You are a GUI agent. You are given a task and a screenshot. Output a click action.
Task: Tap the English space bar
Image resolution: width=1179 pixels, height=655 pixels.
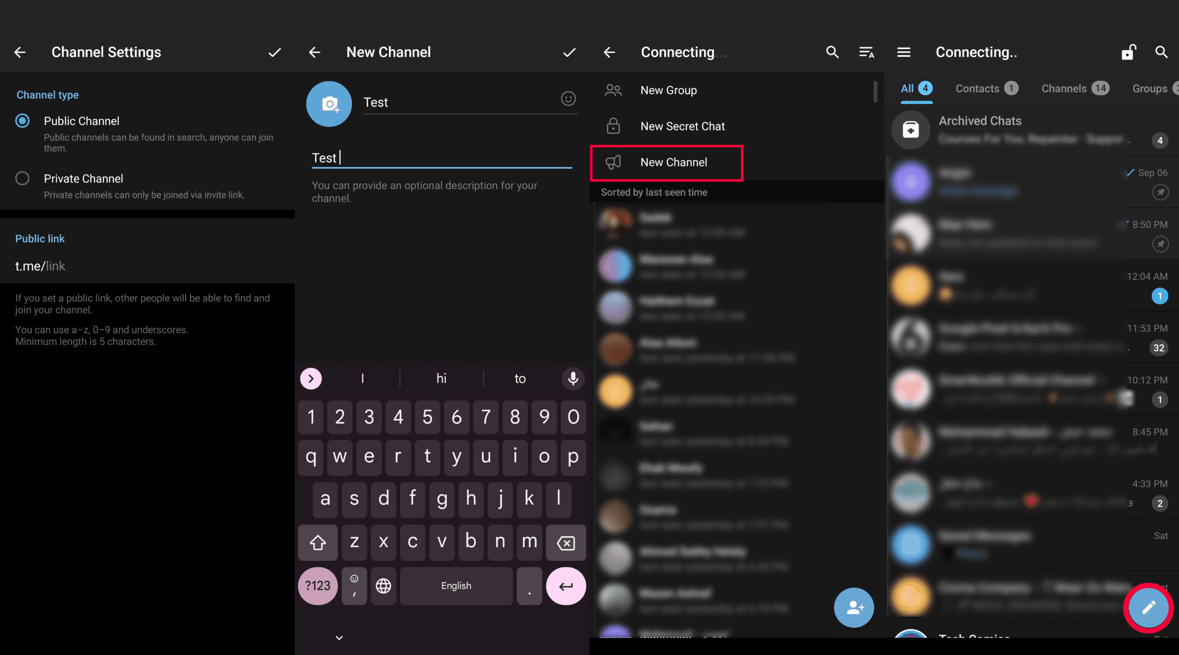(x=456, y=586)
